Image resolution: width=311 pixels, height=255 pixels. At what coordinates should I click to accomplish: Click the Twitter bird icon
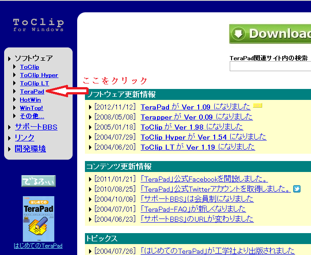pyautogui.click(x=297, y=189)
